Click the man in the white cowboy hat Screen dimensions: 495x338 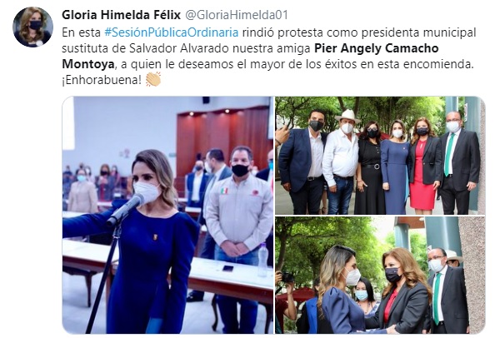point(340,161)
